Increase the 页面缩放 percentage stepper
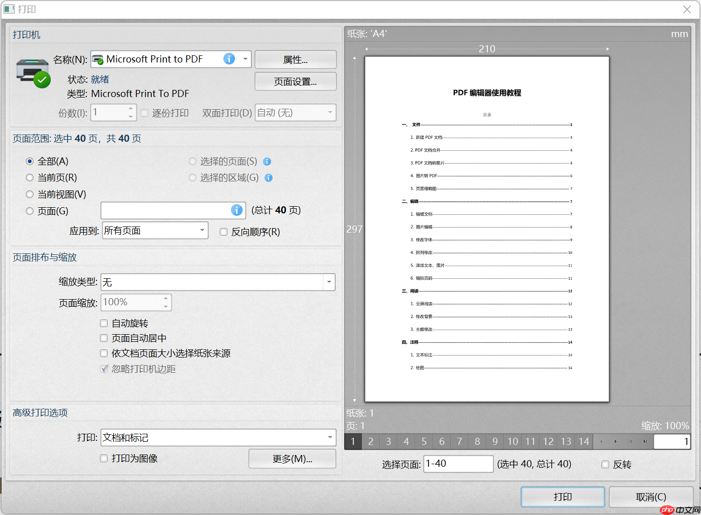Image resolution: width=701 pixels, height=515 pixels. 165,298
